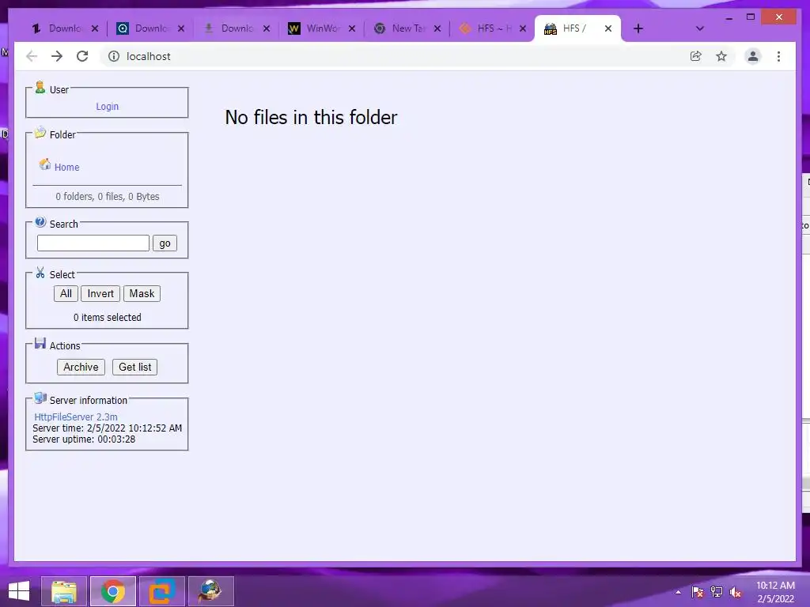Screen dimensions: 810x607
Task: Click '0 folders, 0 files, 0 Bytes' text
Action: coord(108,197)
